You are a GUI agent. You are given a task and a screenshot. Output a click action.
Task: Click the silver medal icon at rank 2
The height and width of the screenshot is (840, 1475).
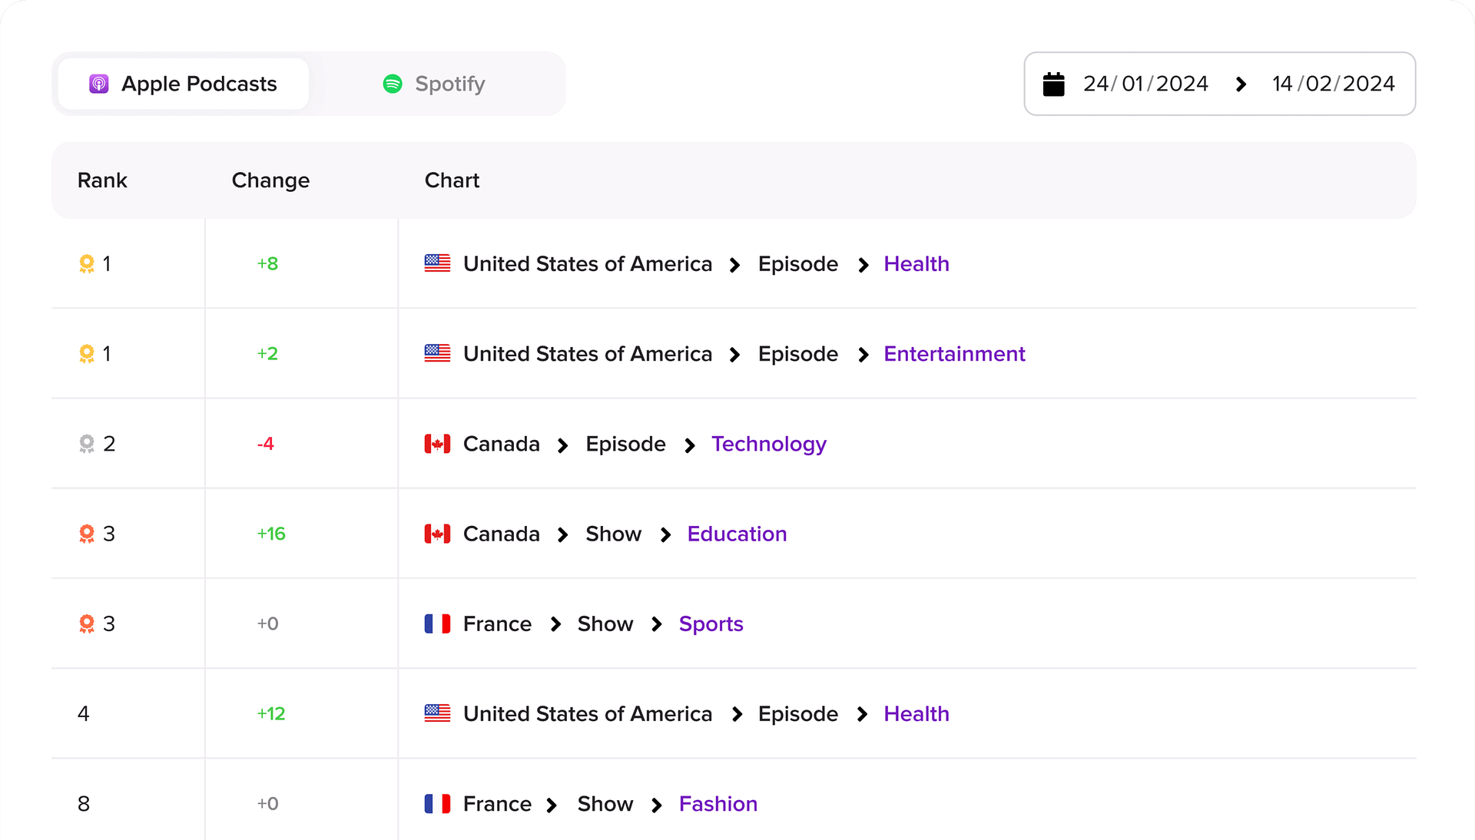(x=87, y=444)
